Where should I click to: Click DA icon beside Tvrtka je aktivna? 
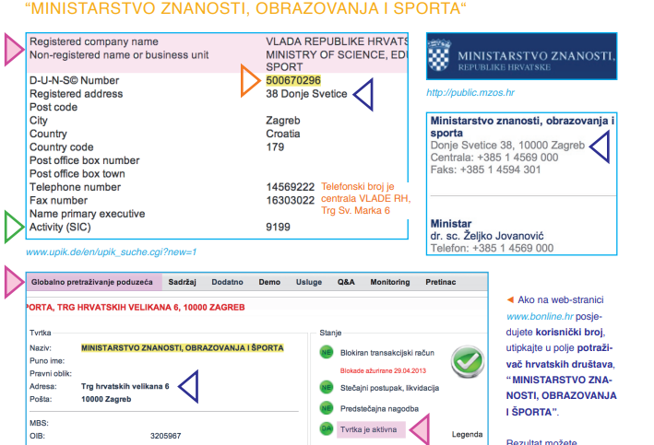(x=327, y=428)
